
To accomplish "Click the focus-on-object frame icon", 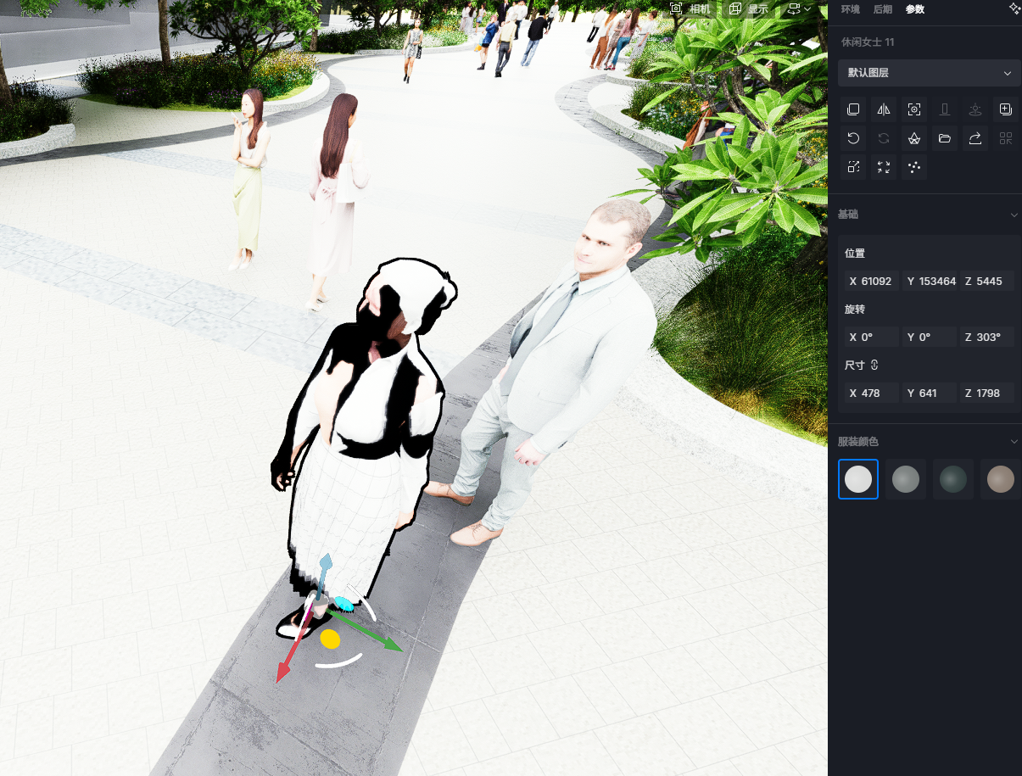I will [914, 109].
